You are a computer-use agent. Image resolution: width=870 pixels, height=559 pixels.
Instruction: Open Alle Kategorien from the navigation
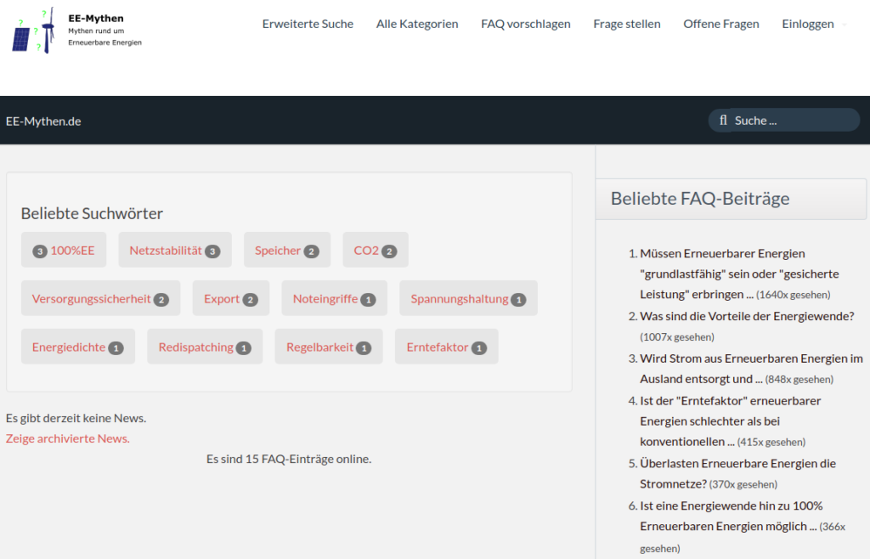pos(417,24)
